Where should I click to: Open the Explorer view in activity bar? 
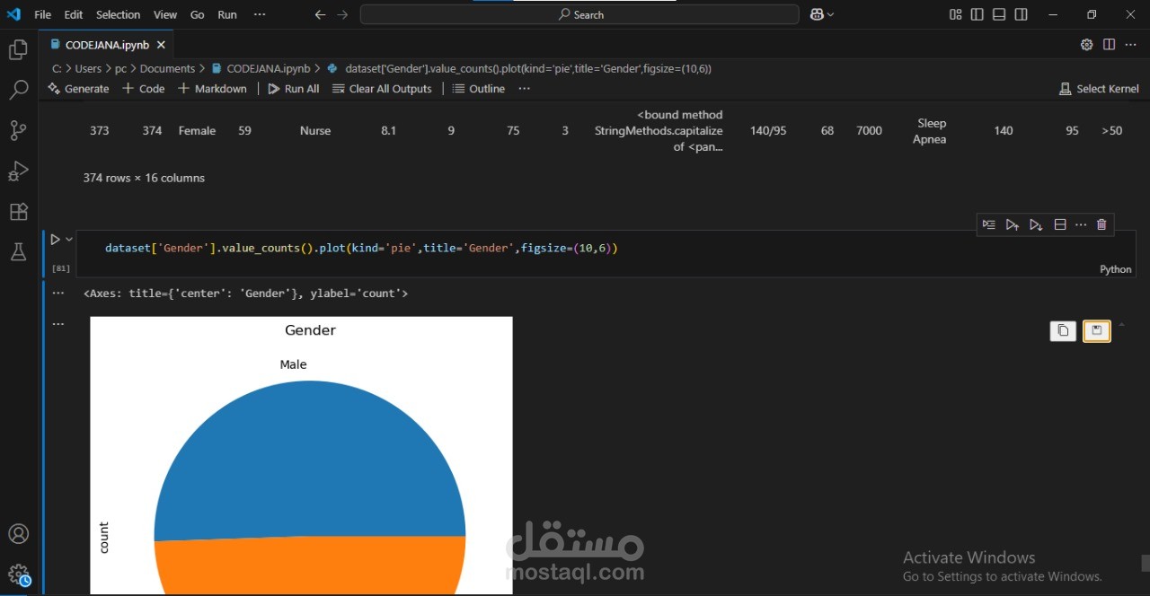coord(18,50)
